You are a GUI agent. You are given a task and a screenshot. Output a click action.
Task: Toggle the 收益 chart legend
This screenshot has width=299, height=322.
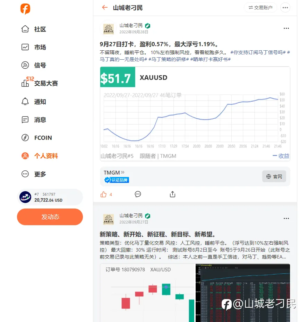pos(281,156)
